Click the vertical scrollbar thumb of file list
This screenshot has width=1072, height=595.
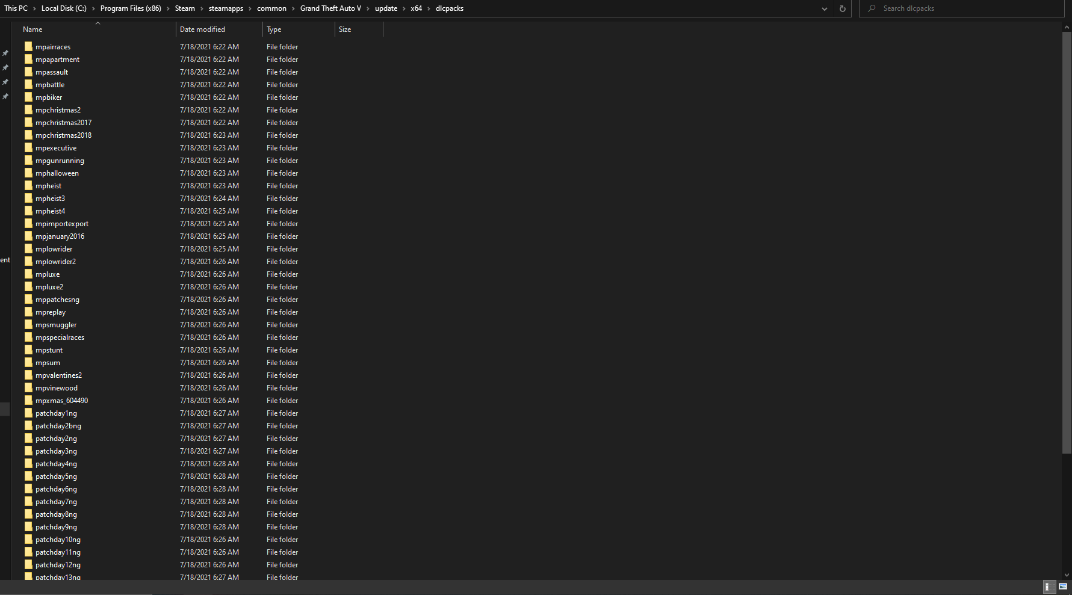1067,242
